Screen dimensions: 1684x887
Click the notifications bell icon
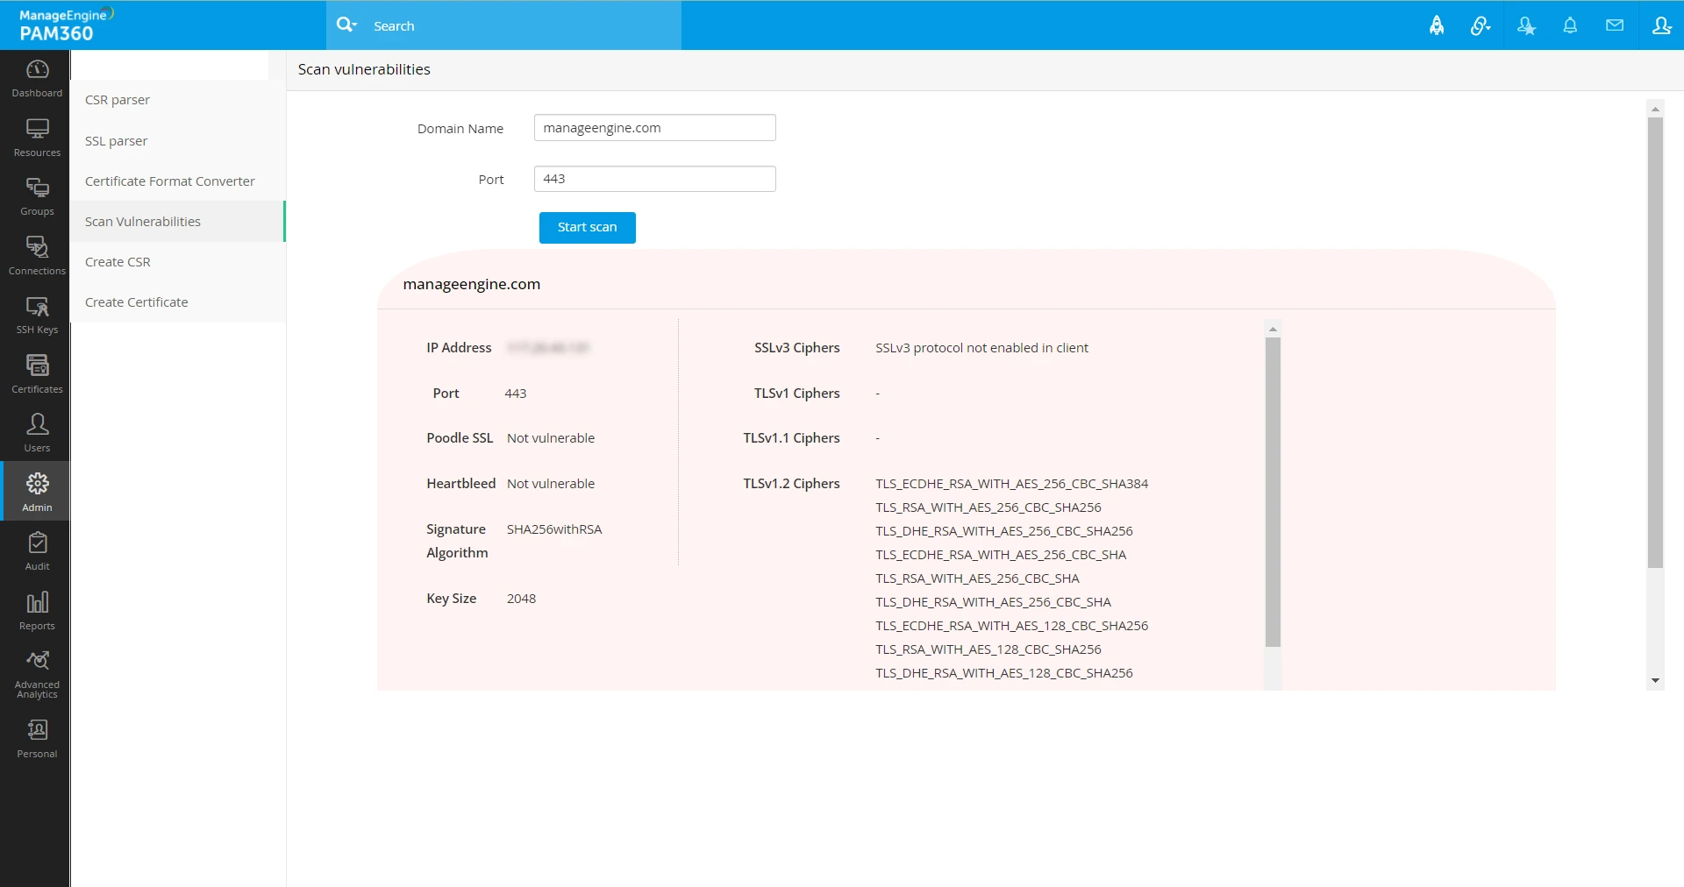(1570, 25)
